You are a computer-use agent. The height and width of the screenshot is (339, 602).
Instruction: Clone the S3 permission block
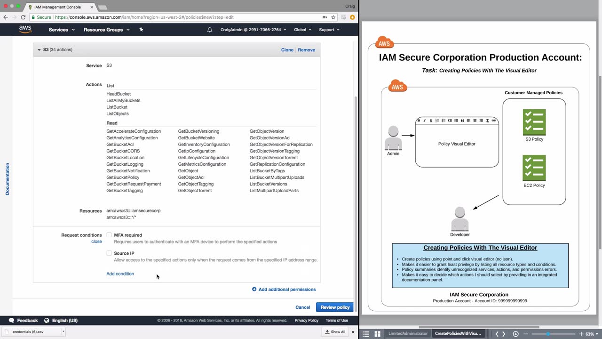[x=287, y=50]
